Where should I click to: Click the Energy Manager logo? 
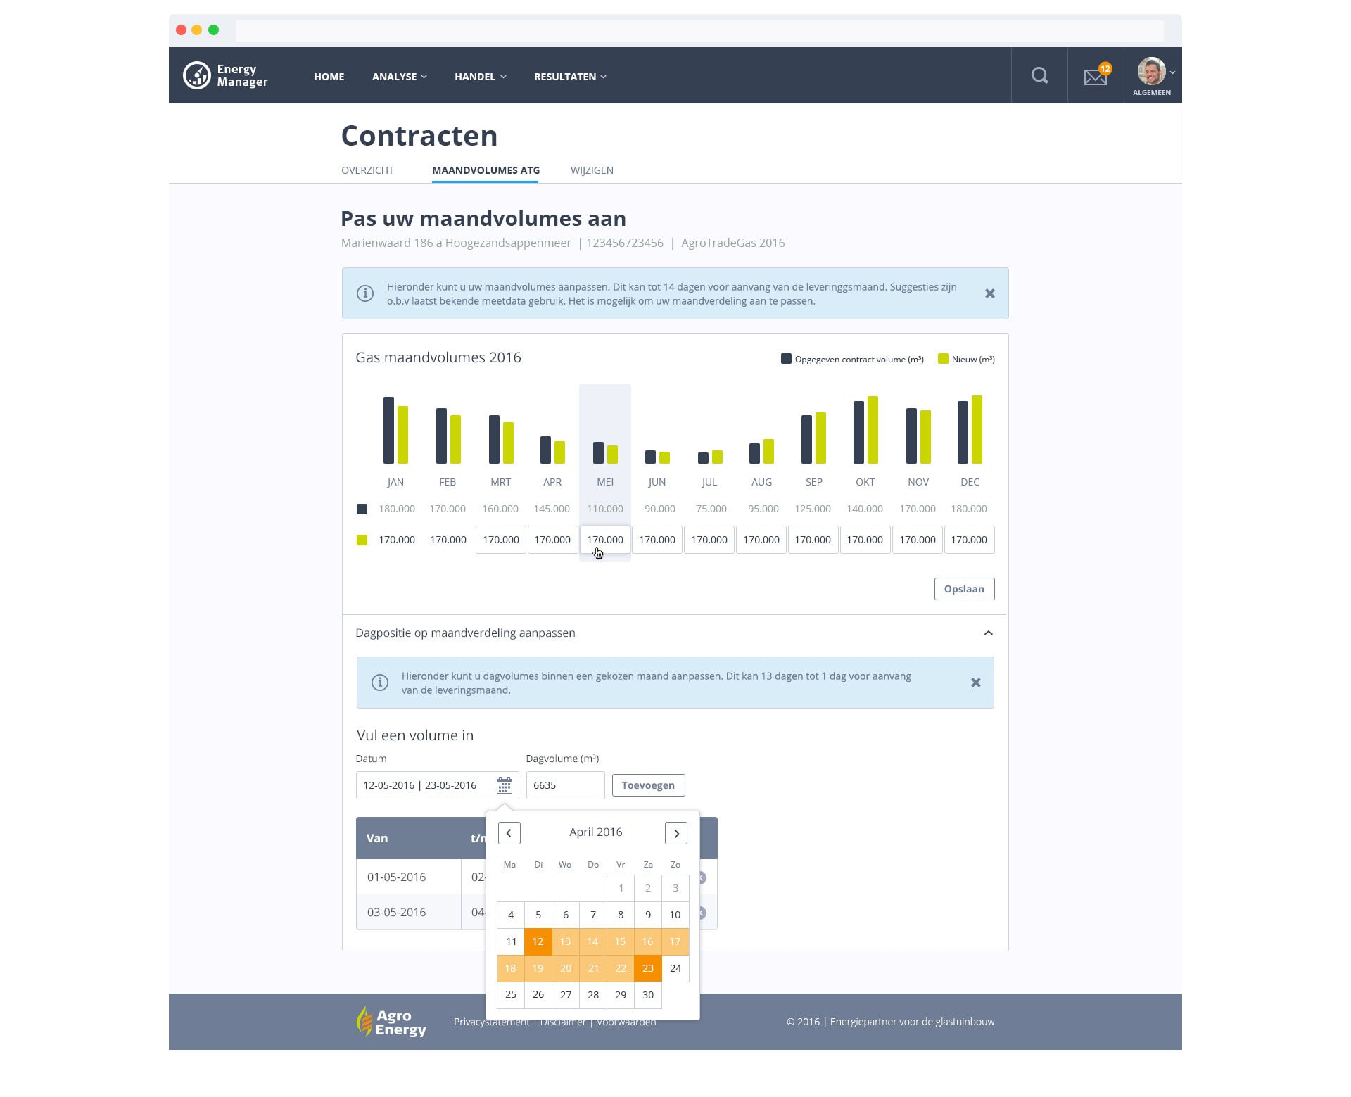pyautogui.click(x=225, y=75)
